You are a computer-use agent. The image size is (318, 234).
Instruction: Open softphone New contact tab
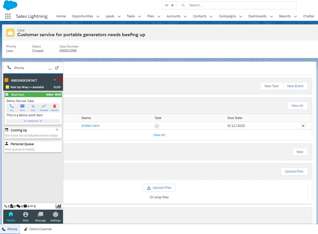tap(26, 217)
